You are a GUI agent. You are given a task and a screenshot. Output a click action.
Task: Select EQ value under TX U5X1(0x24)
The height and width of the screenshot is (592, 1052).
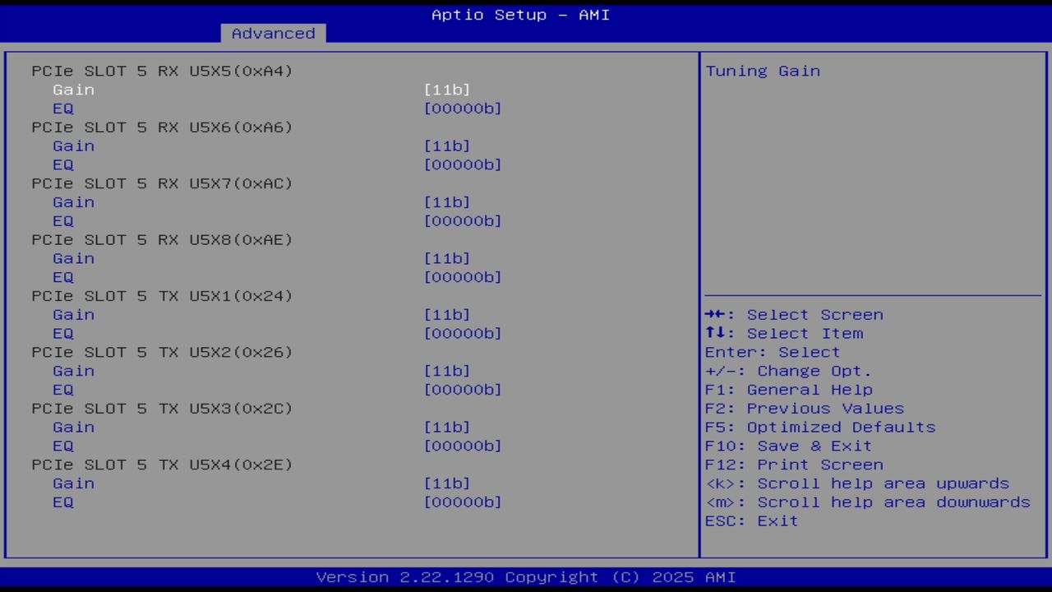click(x=463, y=334)
